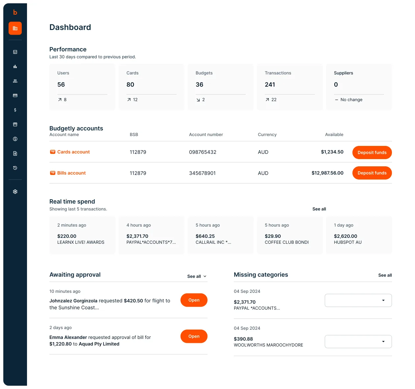415x389 pixels.
Task: Open the Bills account link
Action: (71, 173)
